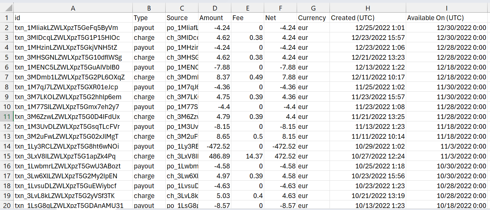Select the "Fee" header cell
Screen dimensions: 490x210
(x=247, y=18)
